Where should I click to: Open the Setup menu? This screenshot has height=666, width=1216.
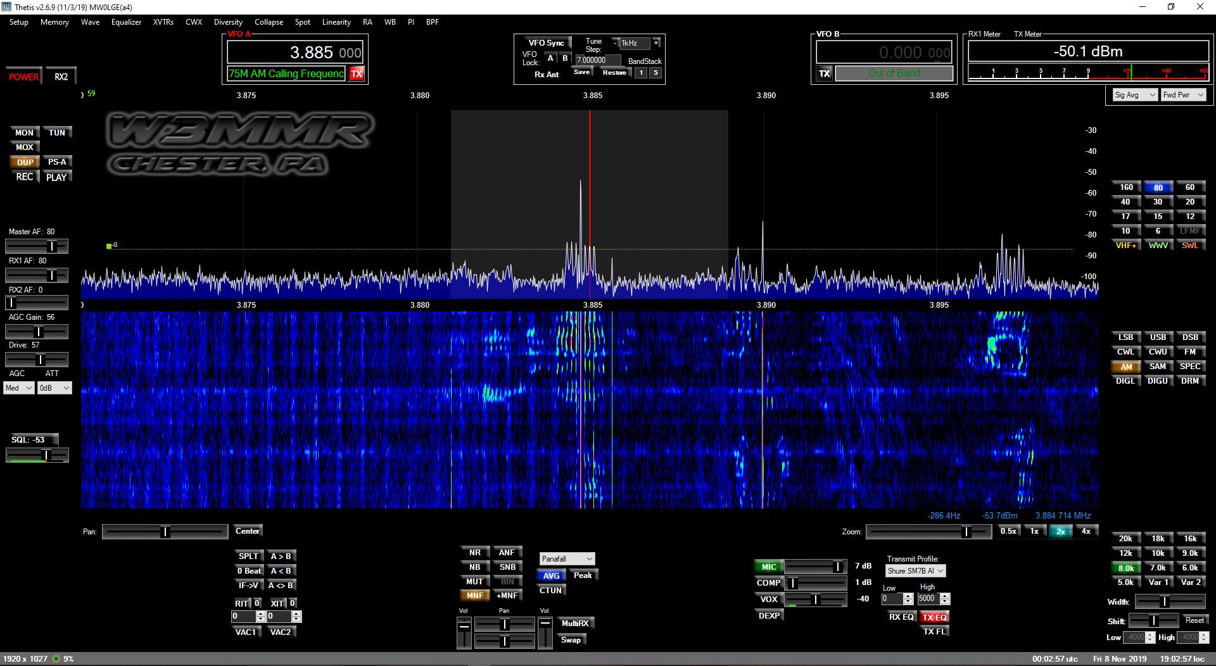[19, 22]
